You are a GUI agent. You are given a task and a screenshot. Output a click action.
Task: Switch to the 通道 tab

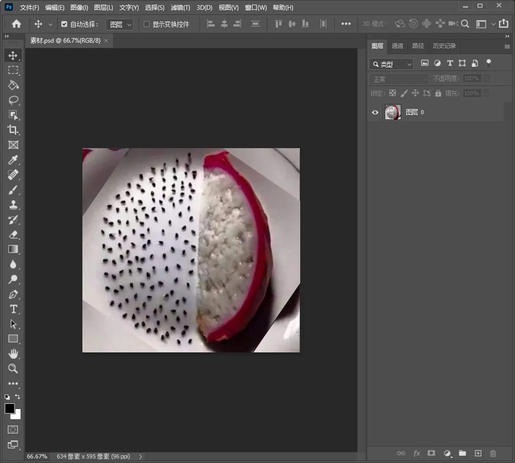397,46
